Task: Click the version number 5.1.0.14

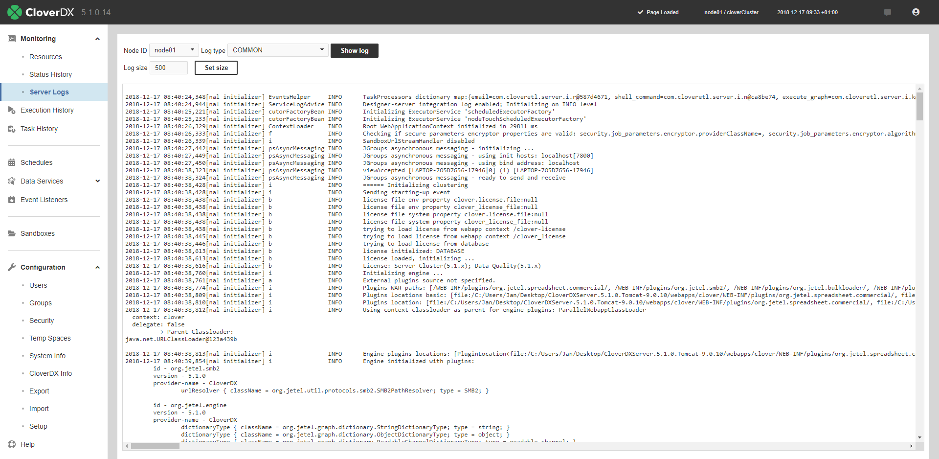Action: tap(96, 12)
